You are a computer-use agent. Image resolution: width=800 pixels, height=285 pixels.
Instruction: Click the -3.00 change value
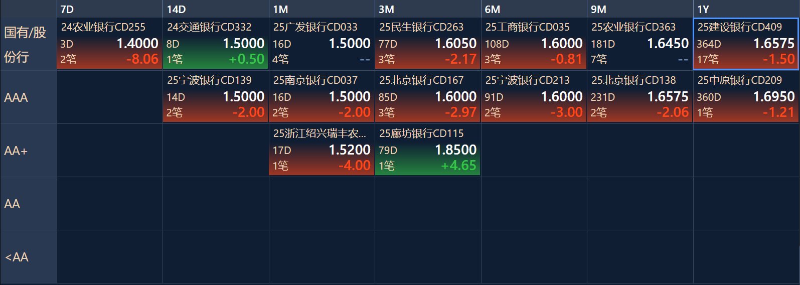pyautogui.click(x=566, y=112)
